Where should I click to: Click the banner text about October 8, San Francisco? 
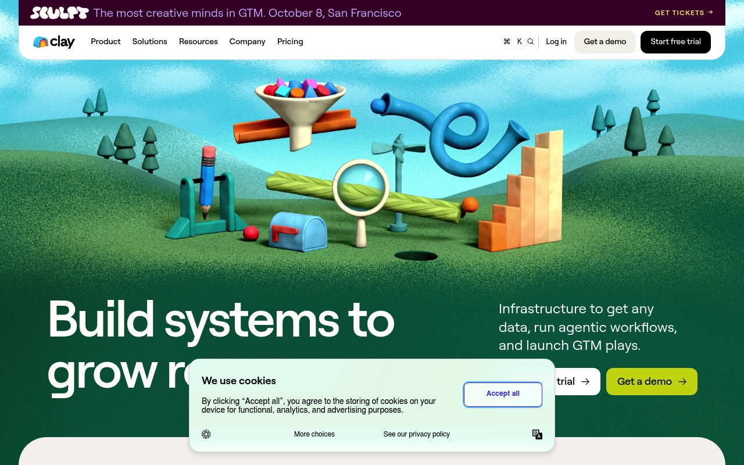pyautogui.click(x=248, y=13)
